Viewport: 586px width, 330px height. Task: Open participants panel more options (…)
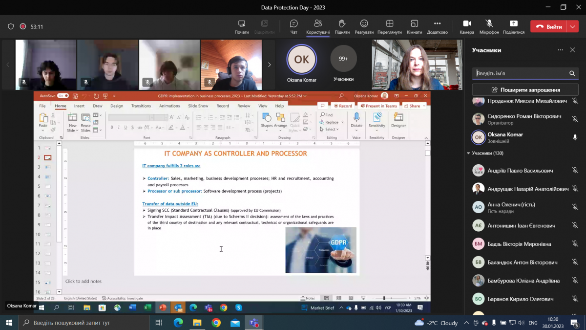(561, 50)
